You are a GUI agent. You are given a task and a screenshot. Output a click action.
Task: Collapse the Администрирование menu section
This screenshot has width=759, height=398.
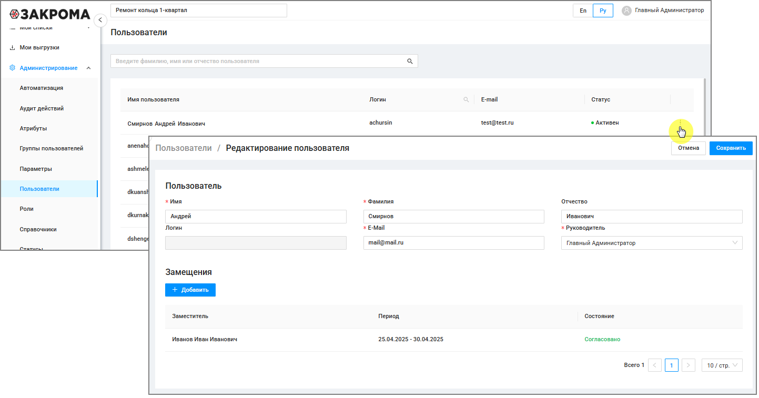pyautogui.click(x=88, y=68)
